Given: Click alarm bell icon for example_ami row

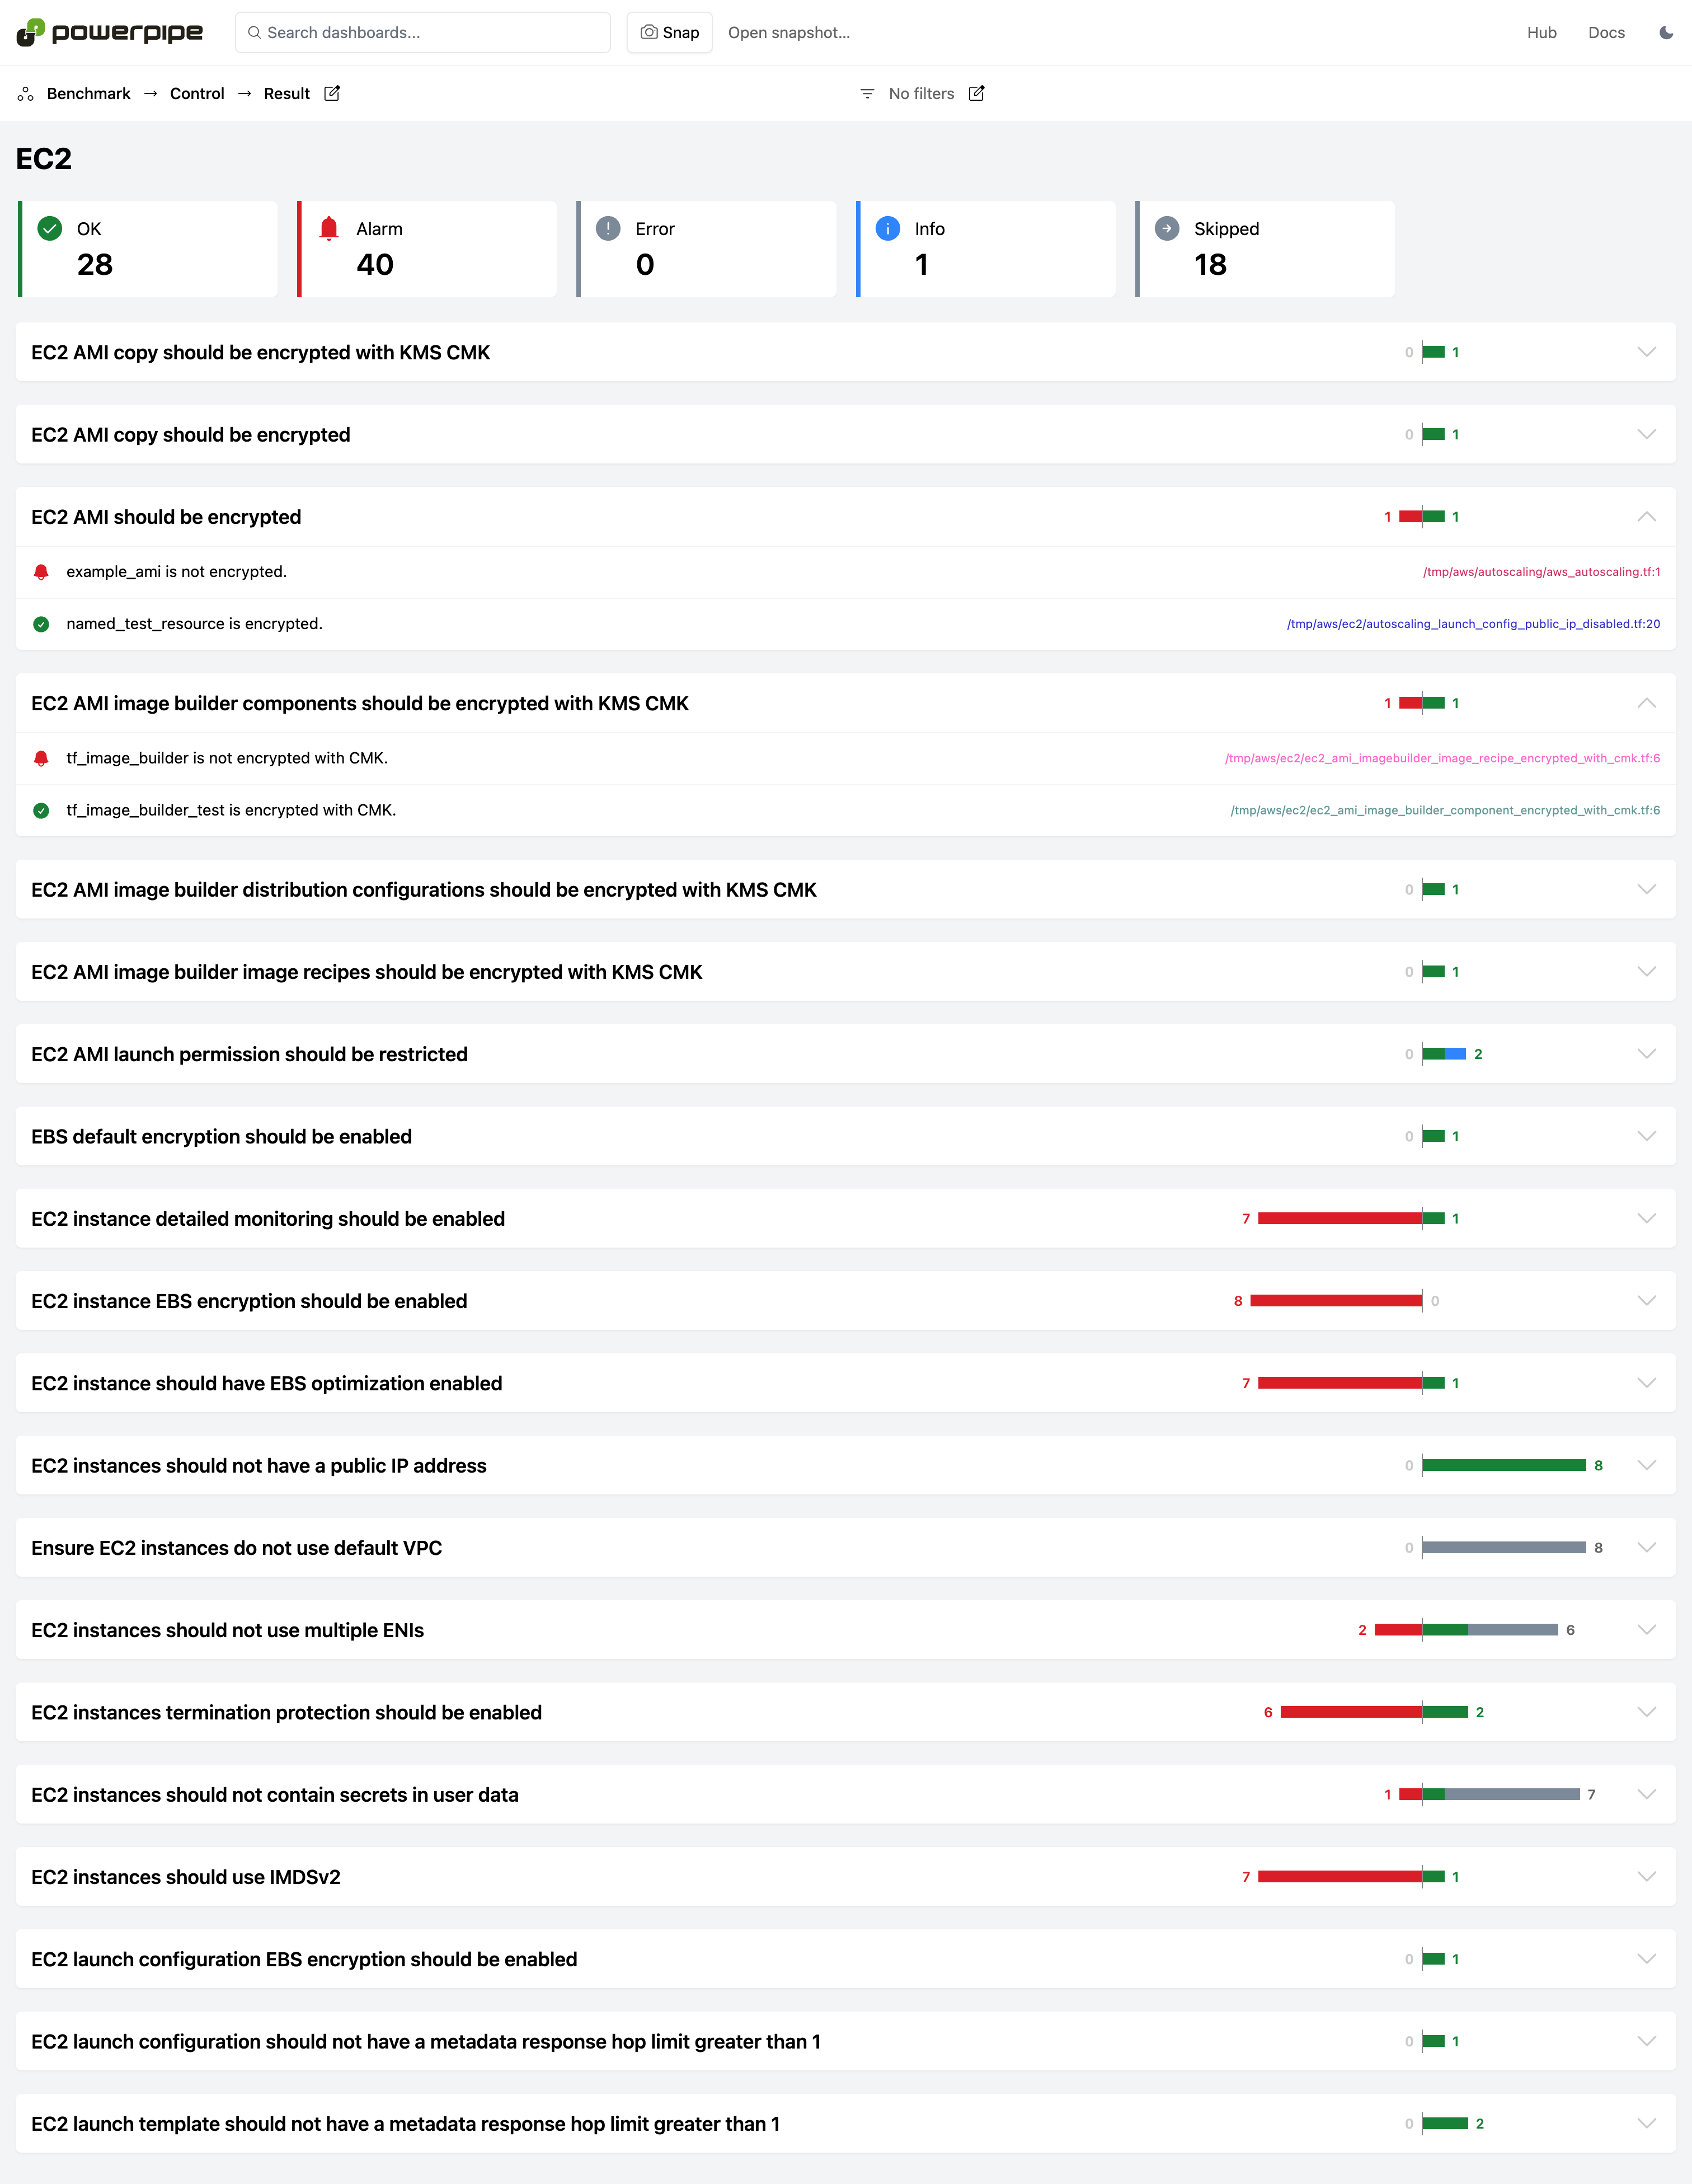Looking at the screenshot, I should pos(41,572).
